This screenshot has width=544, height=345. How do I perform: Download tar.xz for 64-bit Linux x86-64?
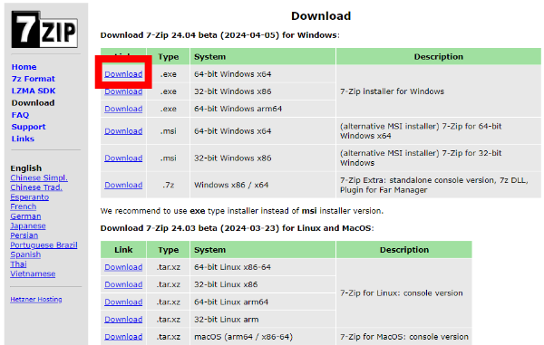(123, 267)
